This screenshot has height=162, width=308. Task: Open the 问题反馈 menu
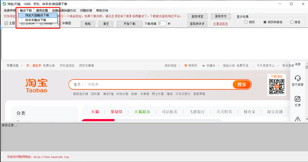pyautogui.click(x=86, y=11)
